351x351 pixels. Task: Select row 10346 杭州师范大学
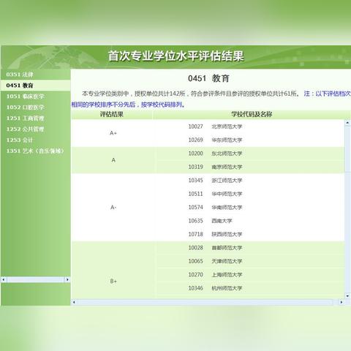click(251, 288)
